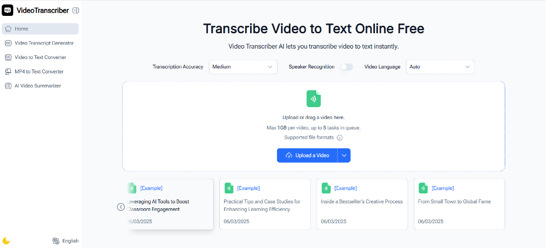
Task: Open the Video Language dropdown
Action: [x=440, y=67]
